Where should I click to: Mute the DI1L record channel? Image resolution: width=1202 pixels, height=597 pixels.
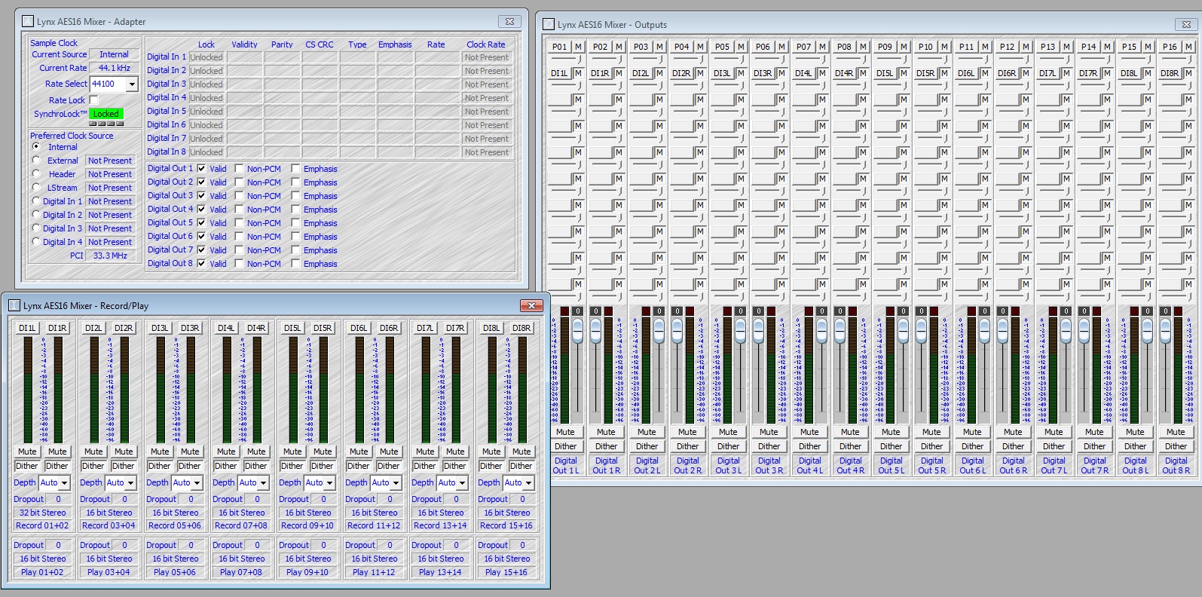(27, 452)
